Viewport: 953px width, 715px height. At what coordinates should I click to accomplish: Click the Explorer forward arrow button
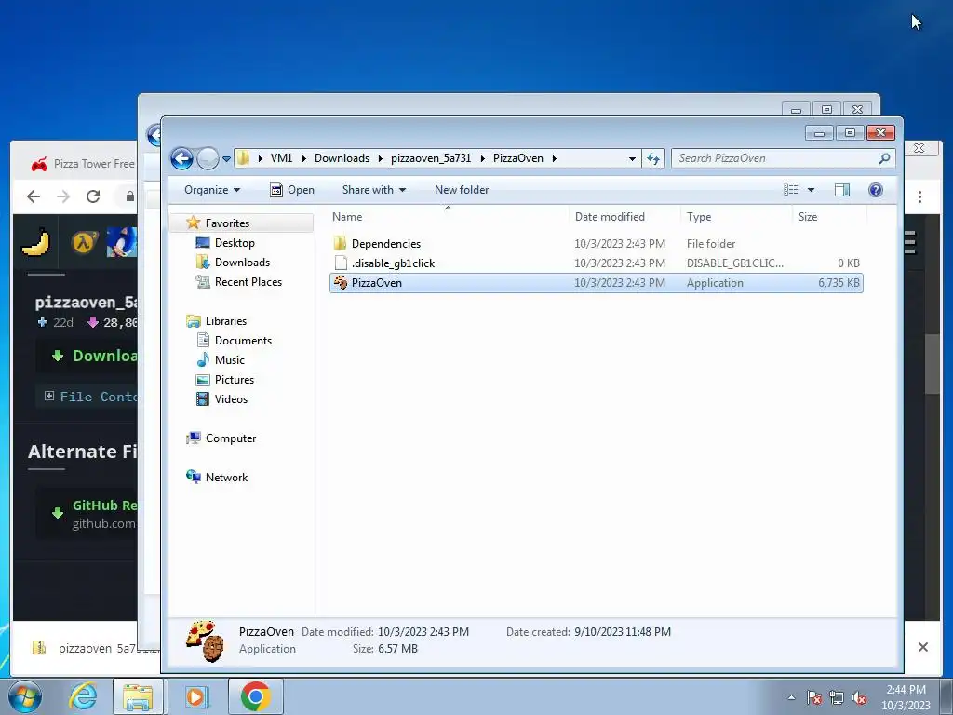pyautogui.click(x=208, y=158)
